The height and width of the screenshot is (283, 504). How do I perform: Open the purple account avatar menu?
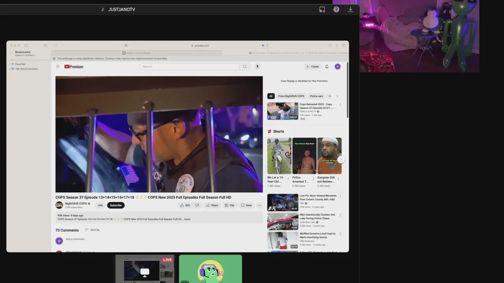[x=337, y=66]
